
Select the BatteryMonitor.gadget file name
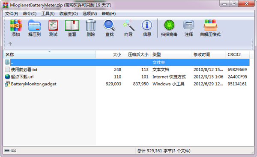(x=34, y=84)
